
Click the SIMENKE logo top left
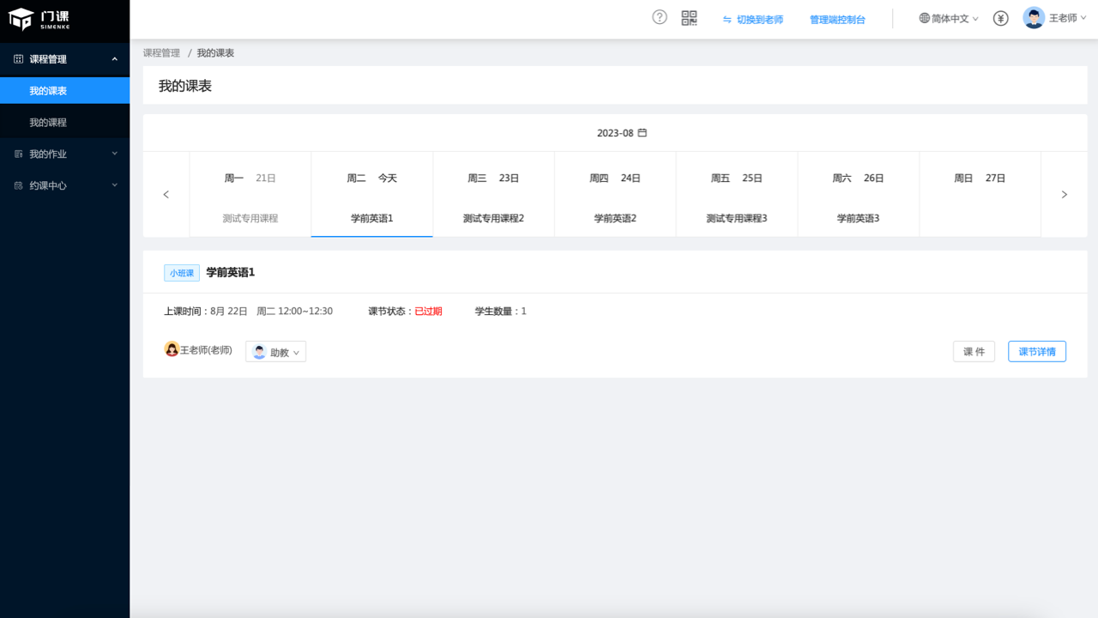39,18
